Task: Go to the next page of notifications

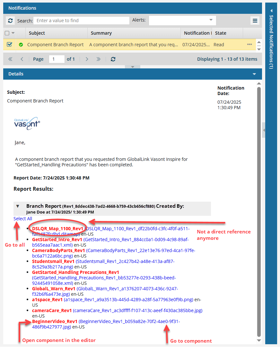Action: point(87,59)
